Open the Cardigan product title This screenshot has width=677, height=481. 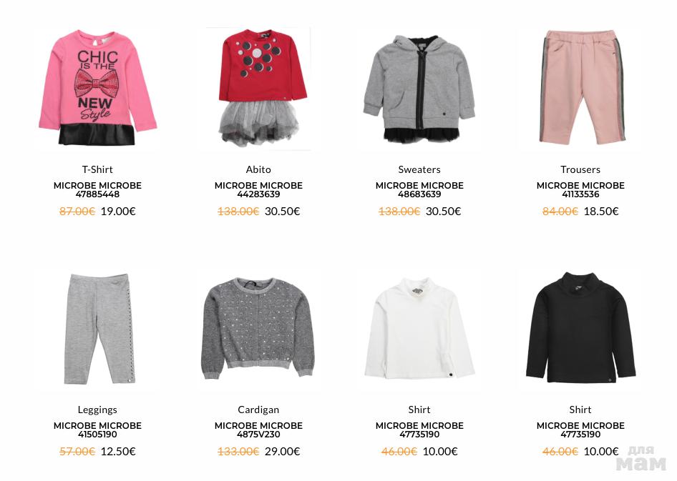click(x=258, y=410)
